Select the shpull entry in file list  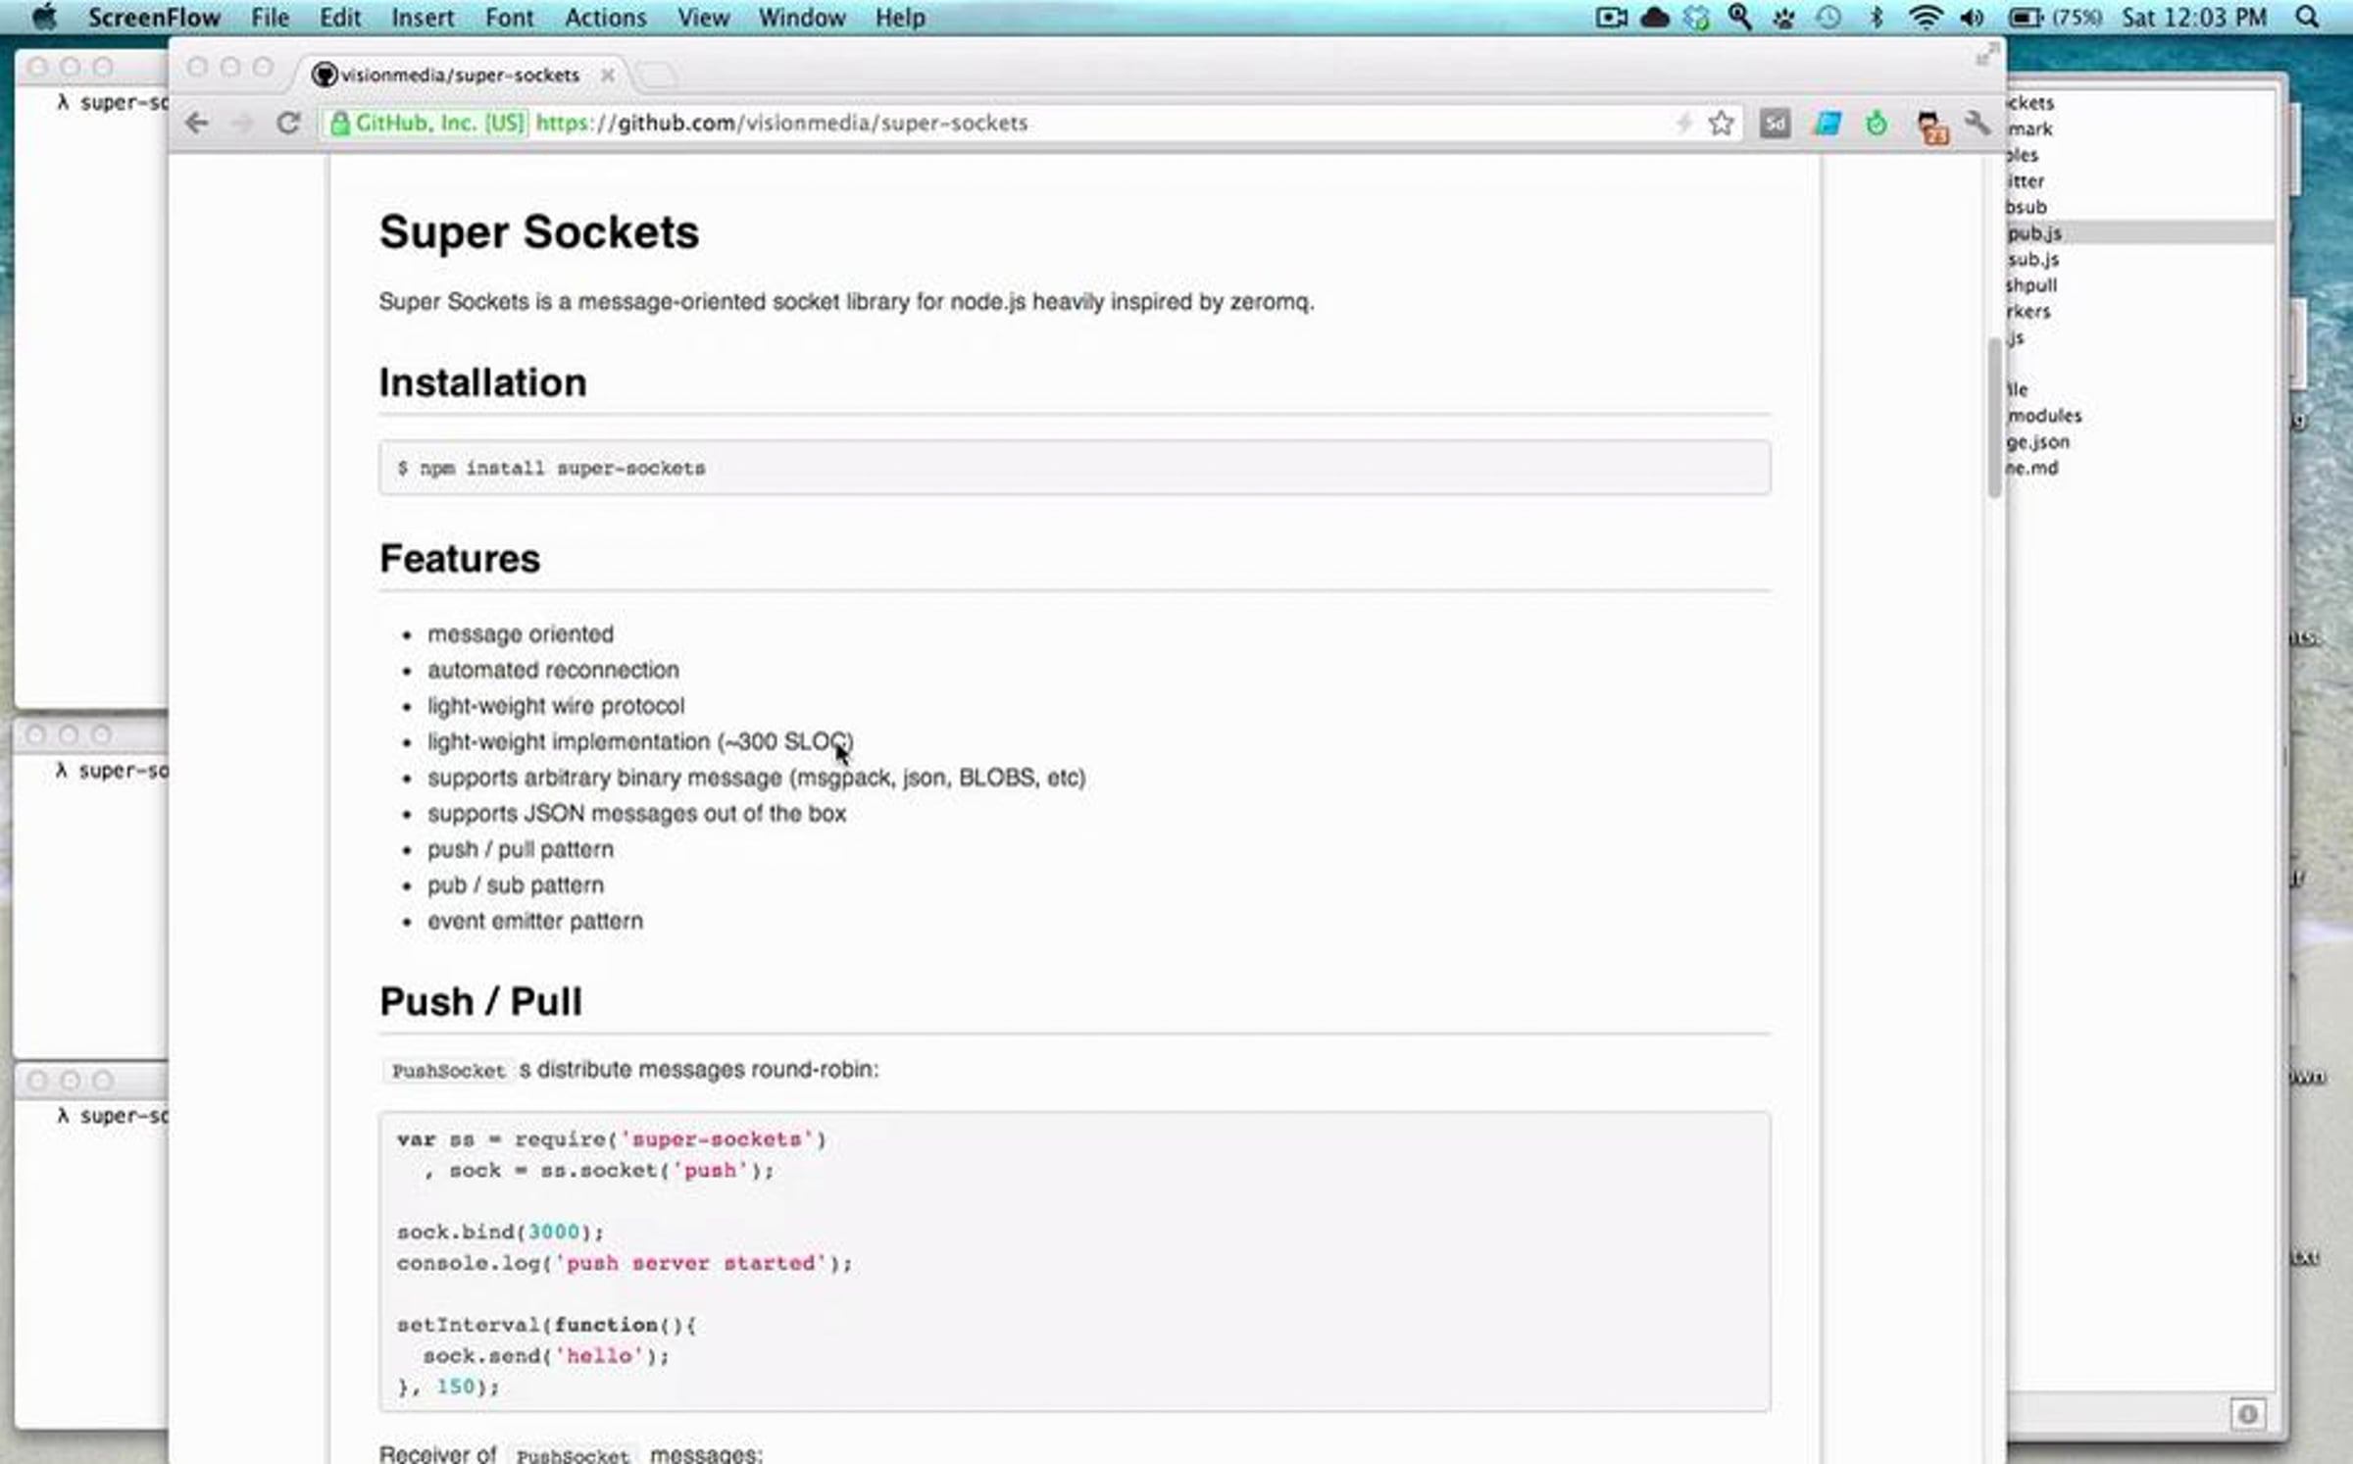coord(2031,285)
